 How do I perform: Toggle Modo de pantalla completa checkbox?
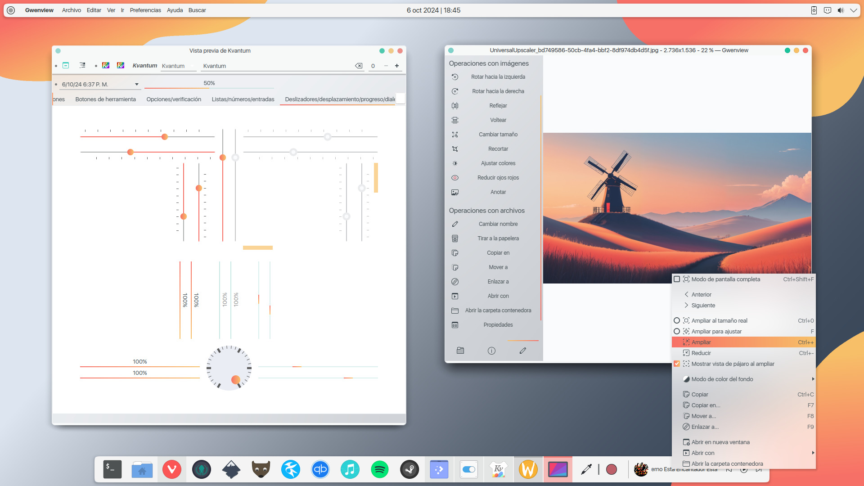click(x=677, y=279)
